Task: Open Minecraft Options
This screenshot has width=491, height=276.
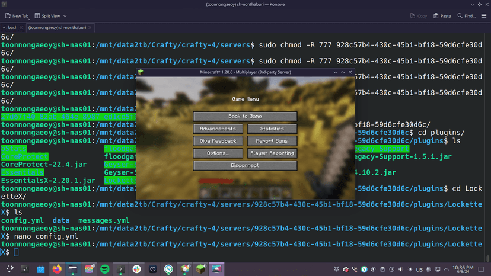Action: coord(218,153)
